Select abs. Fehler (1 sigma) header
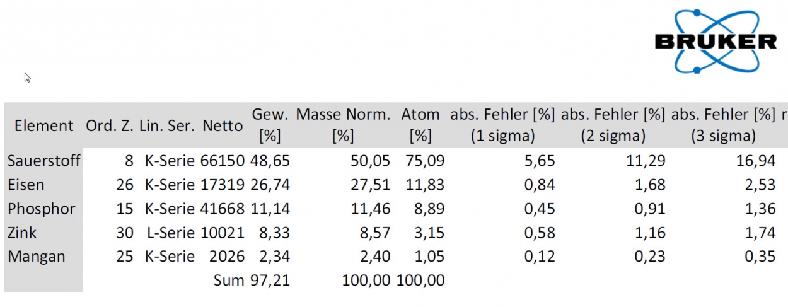The image size is (788, 307). point(502,125)
